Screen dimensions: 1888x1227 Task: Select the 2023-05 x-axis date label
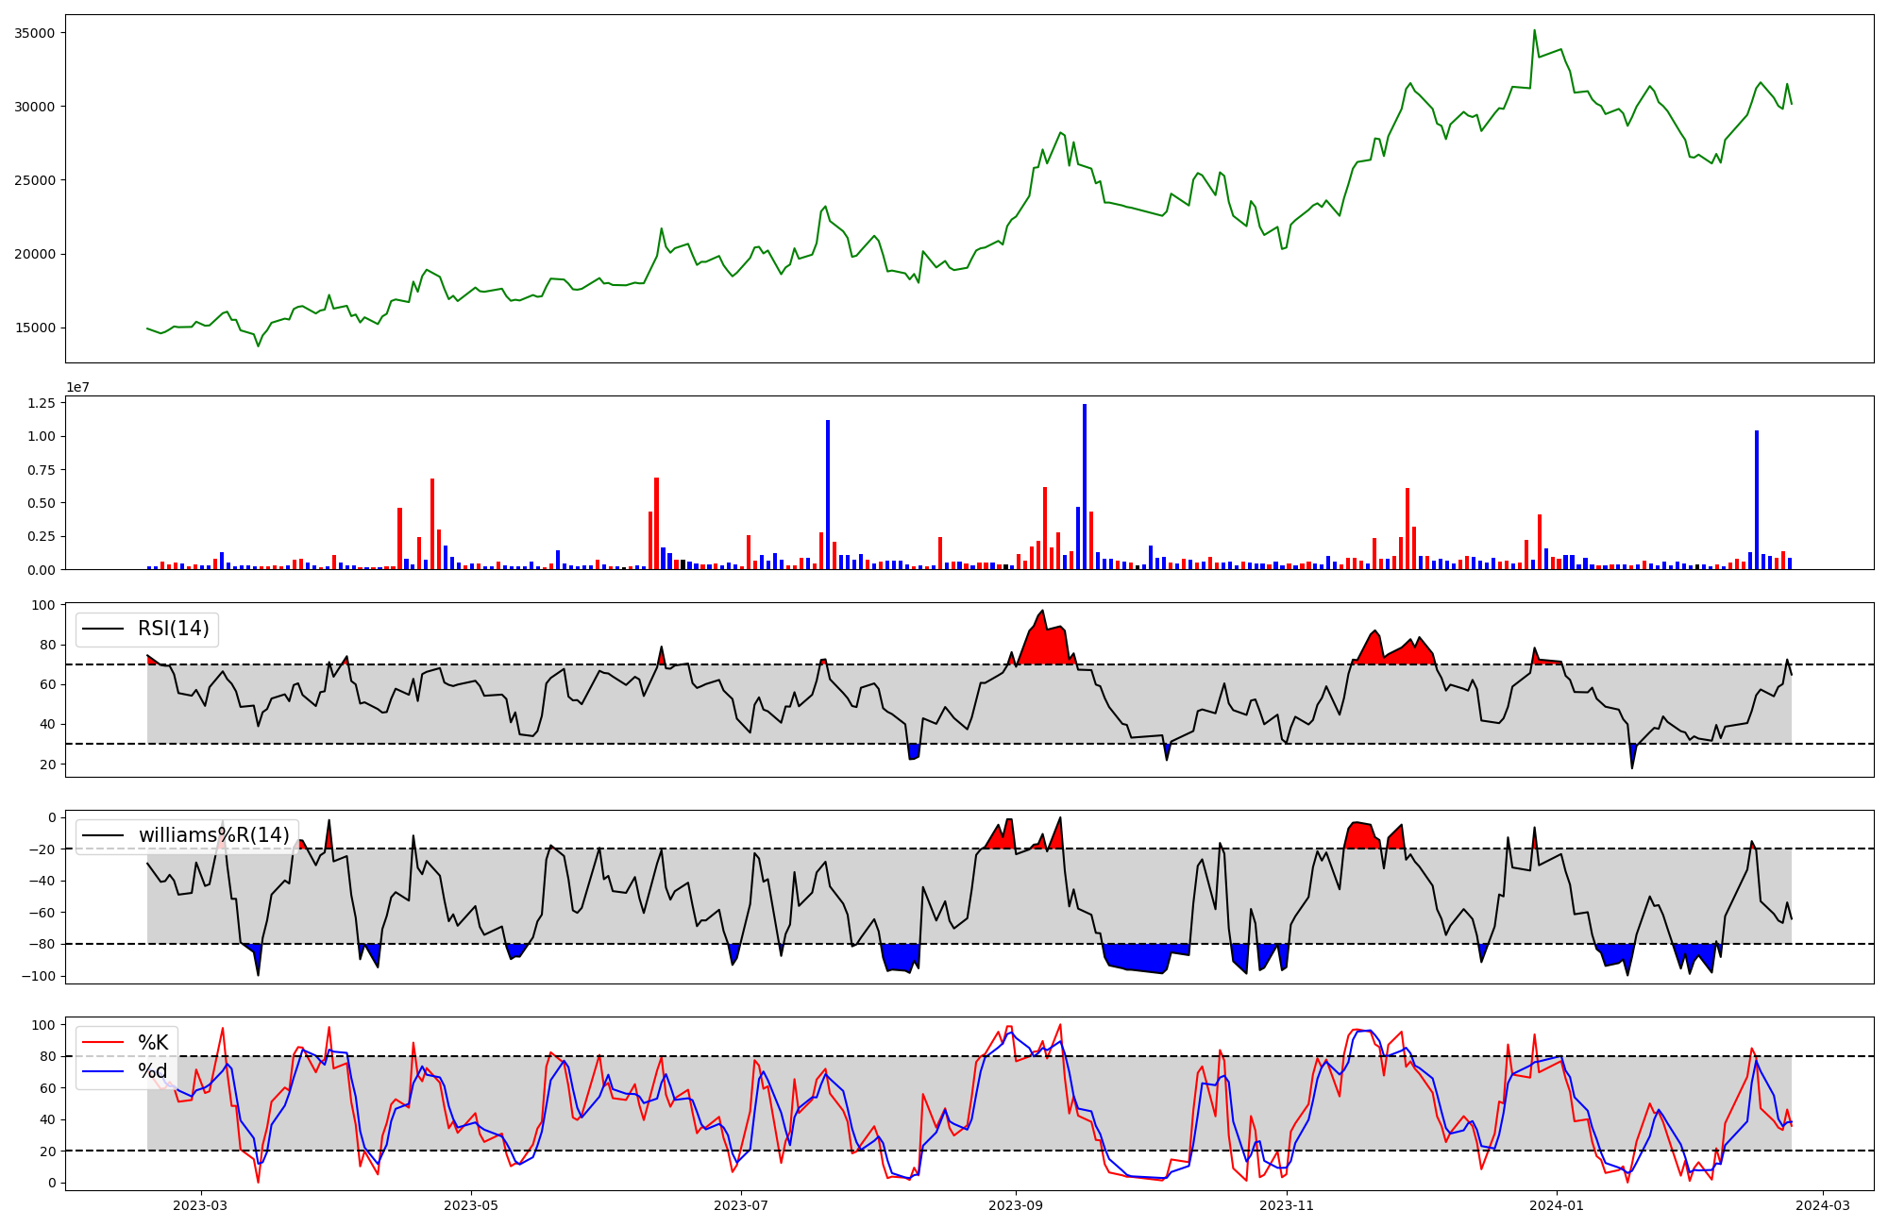point(470,1205)
